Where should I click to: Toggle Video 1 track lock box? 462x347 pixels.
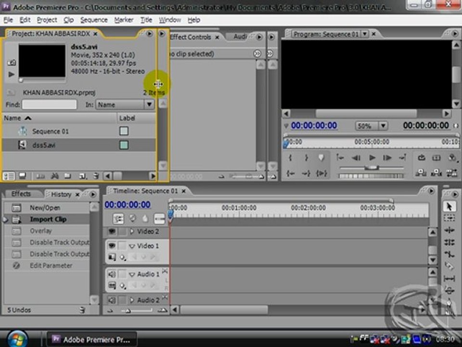tap(122, 246)
